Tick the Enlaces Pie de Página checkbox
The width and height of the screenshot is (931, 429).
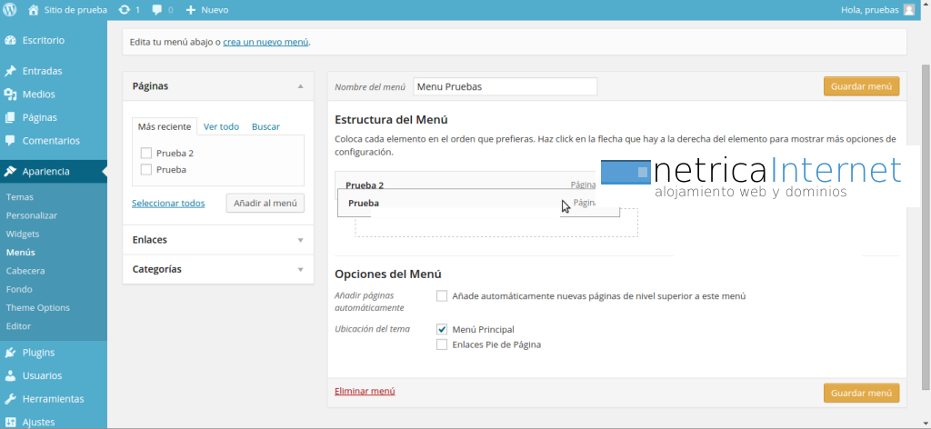(442, 344)
